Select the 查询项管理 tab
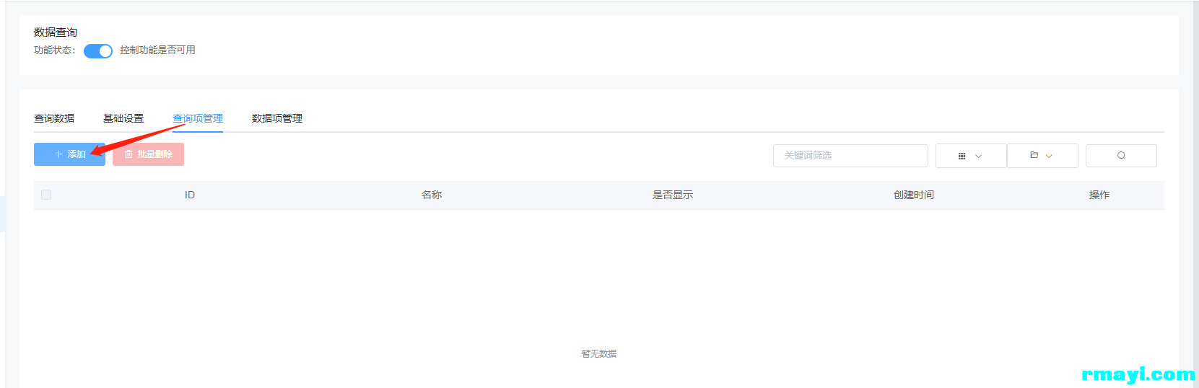The image size is (1199, 388). click(x=198, y=118)
